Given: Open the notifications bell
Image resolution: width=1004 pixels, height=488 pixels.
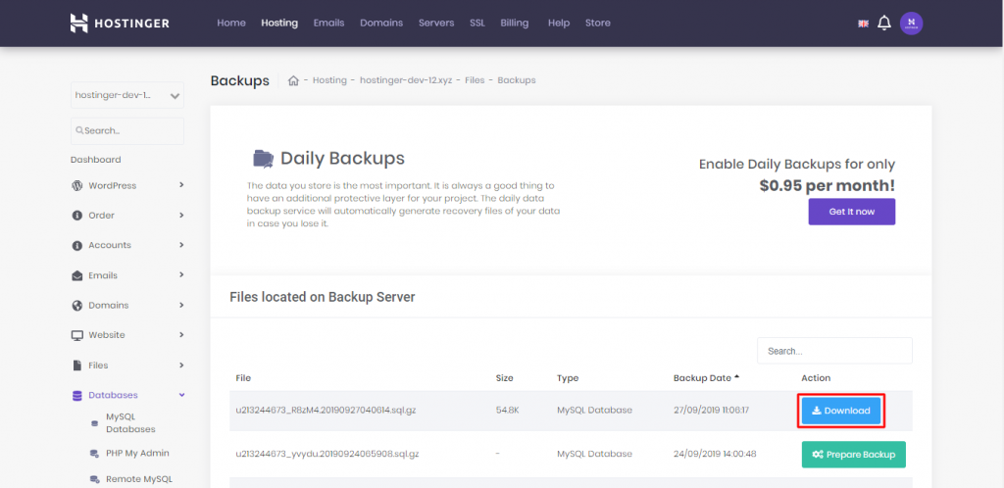Looking at the screenshot, I should click(884, 24).
